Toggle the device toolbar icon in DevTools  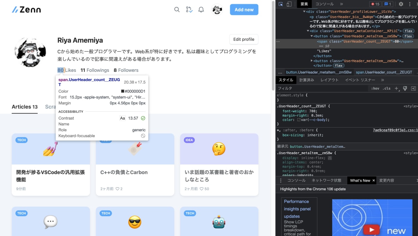(289, 4)
